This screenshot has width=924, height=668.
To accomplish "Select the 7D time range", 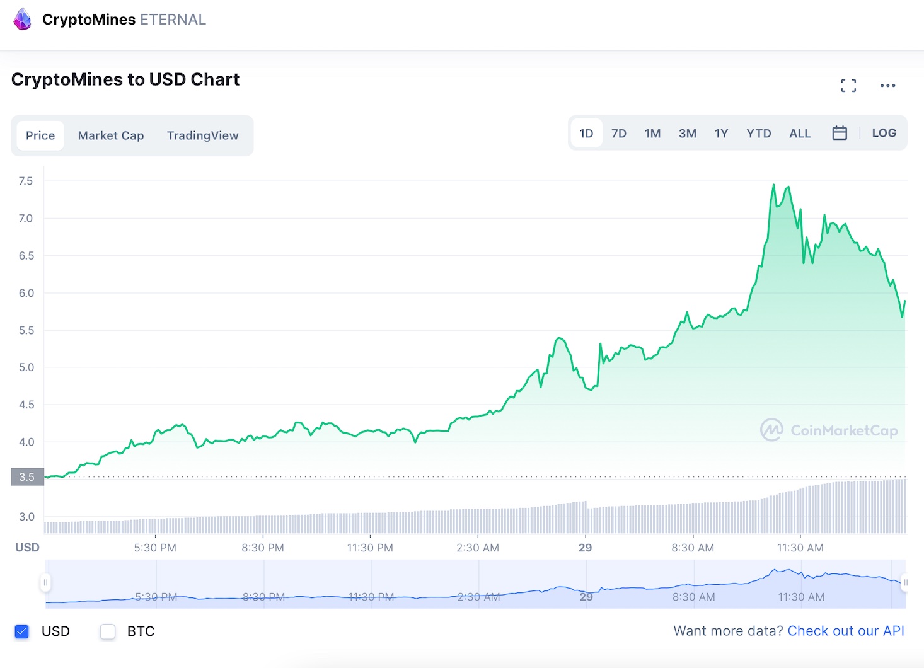I will [x=619, y=134].
